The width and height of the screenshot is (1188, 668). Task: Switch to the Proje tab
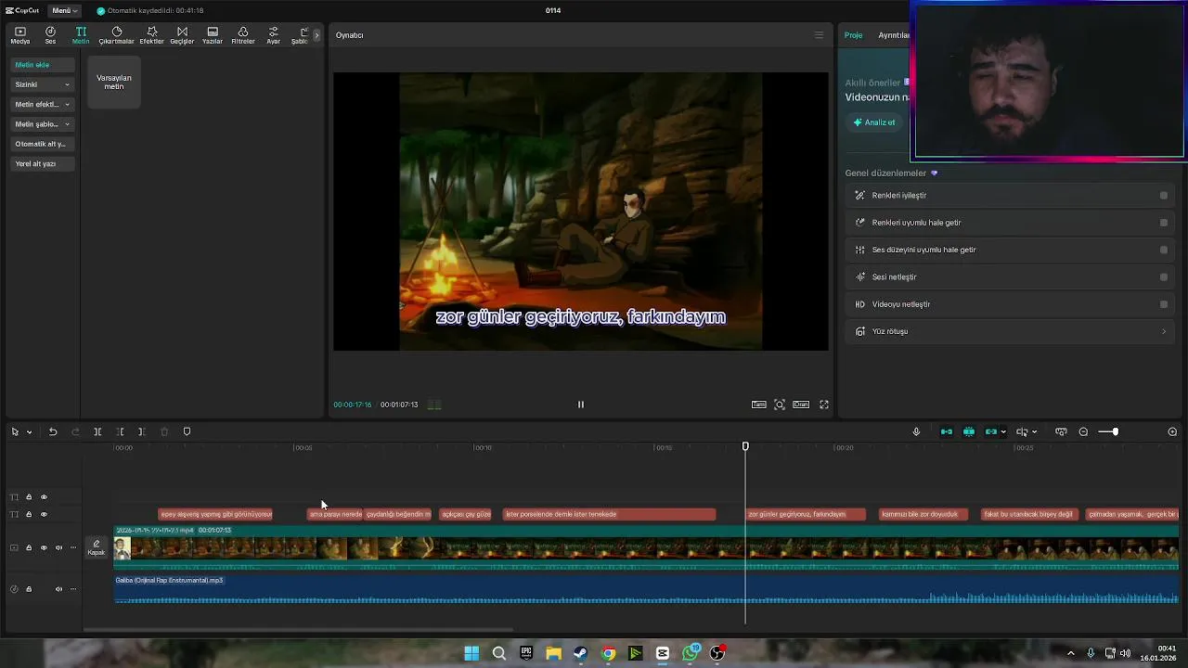[853, 35]
